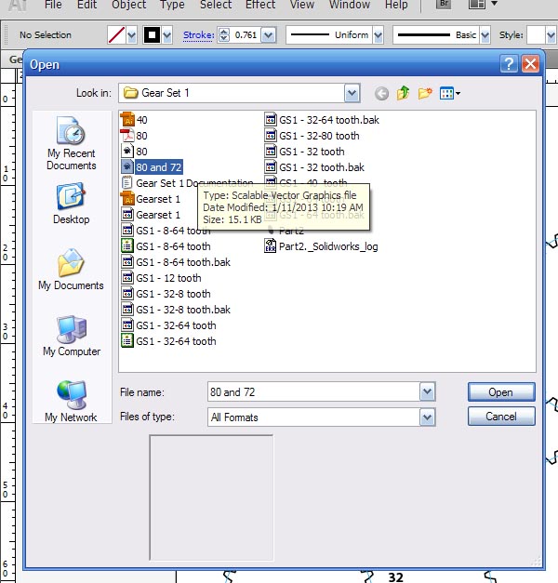Image resolution: width=558 pixels, height=583 pixels.
Task: Select the GS1 - 12 tooth file
Action: (x=161, y=278)
